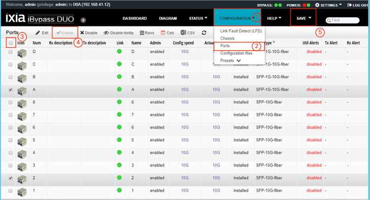
Task: Click "installed" in the port 8 row
Action: tap(241, 102)
